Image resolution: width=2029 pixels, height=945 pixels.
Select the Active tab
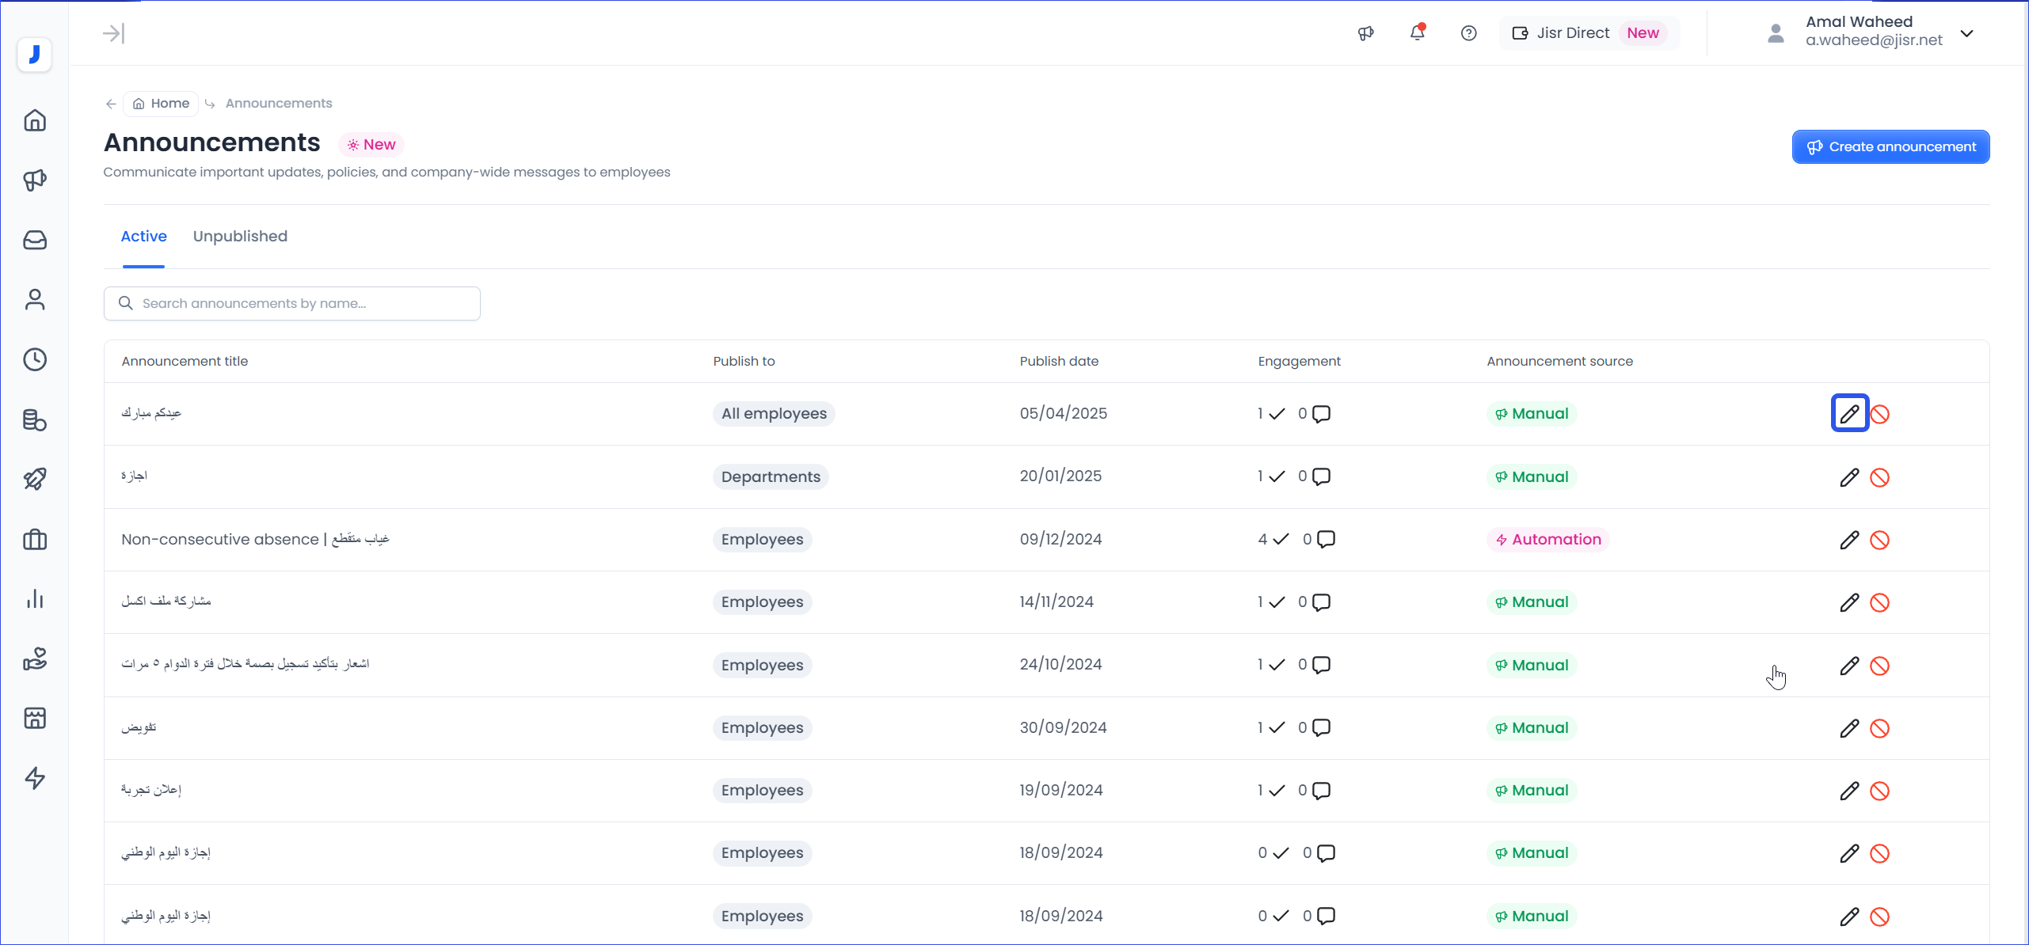point(143,237)
